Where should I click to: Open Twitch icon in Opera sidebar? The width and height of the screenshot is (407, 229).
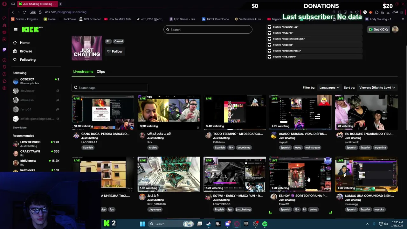click(4, 50)
